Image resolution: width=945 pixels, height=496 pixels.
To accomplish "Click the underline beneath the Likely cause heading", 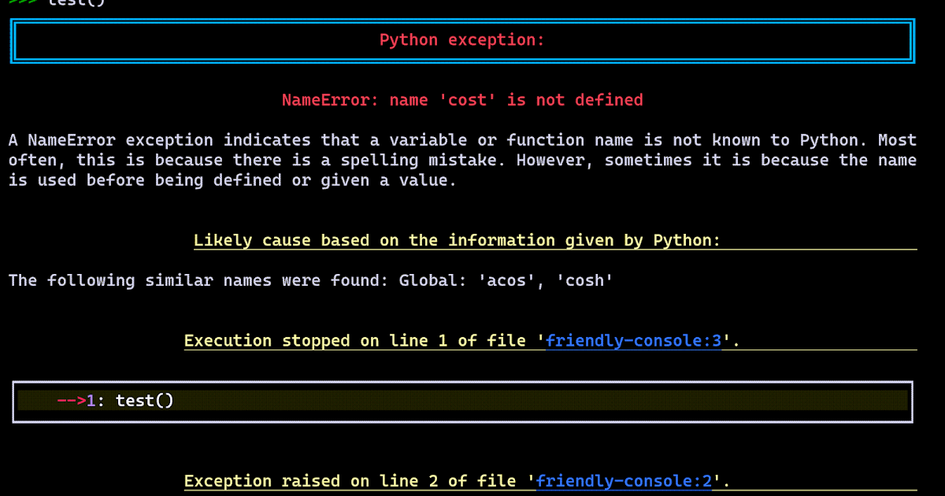I will (x=457, y=249).
